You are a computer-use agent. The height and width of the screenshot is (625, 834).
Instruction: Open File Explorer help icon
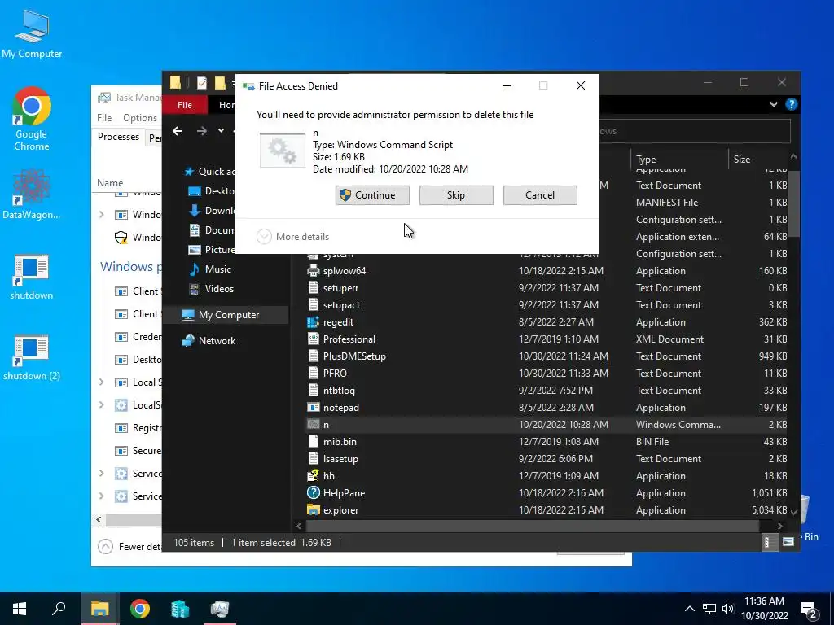[x=791, y=105]
